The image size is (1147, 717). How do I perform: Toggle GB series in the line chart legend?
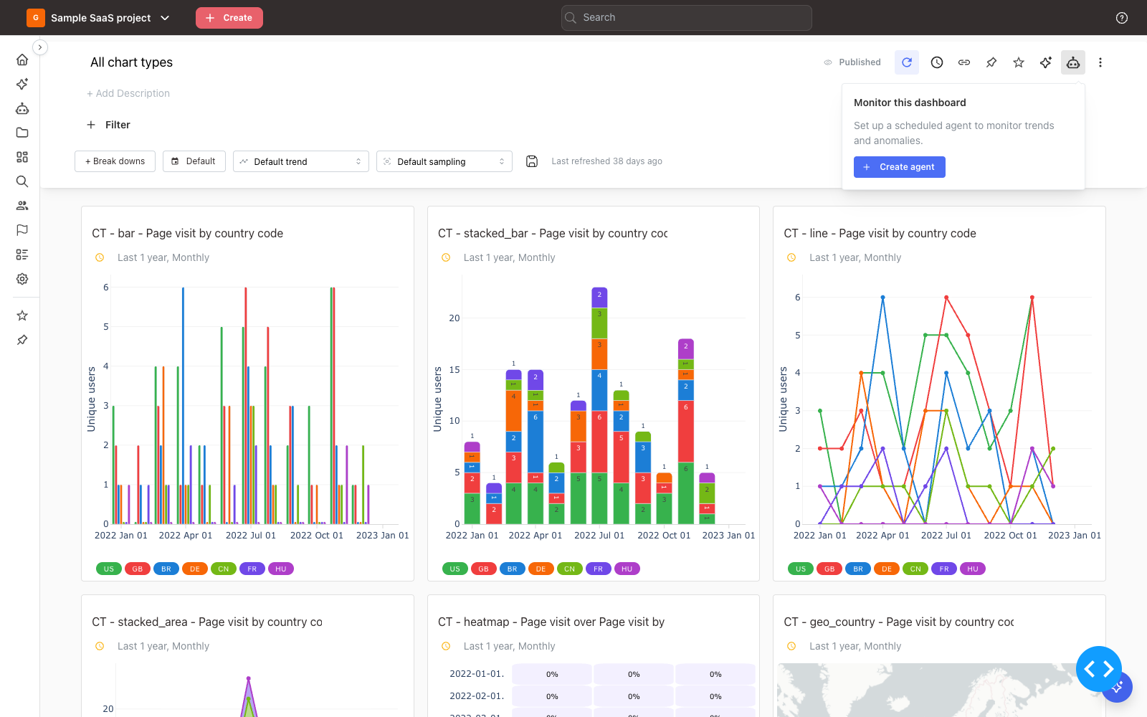click(x=829, y=569)
